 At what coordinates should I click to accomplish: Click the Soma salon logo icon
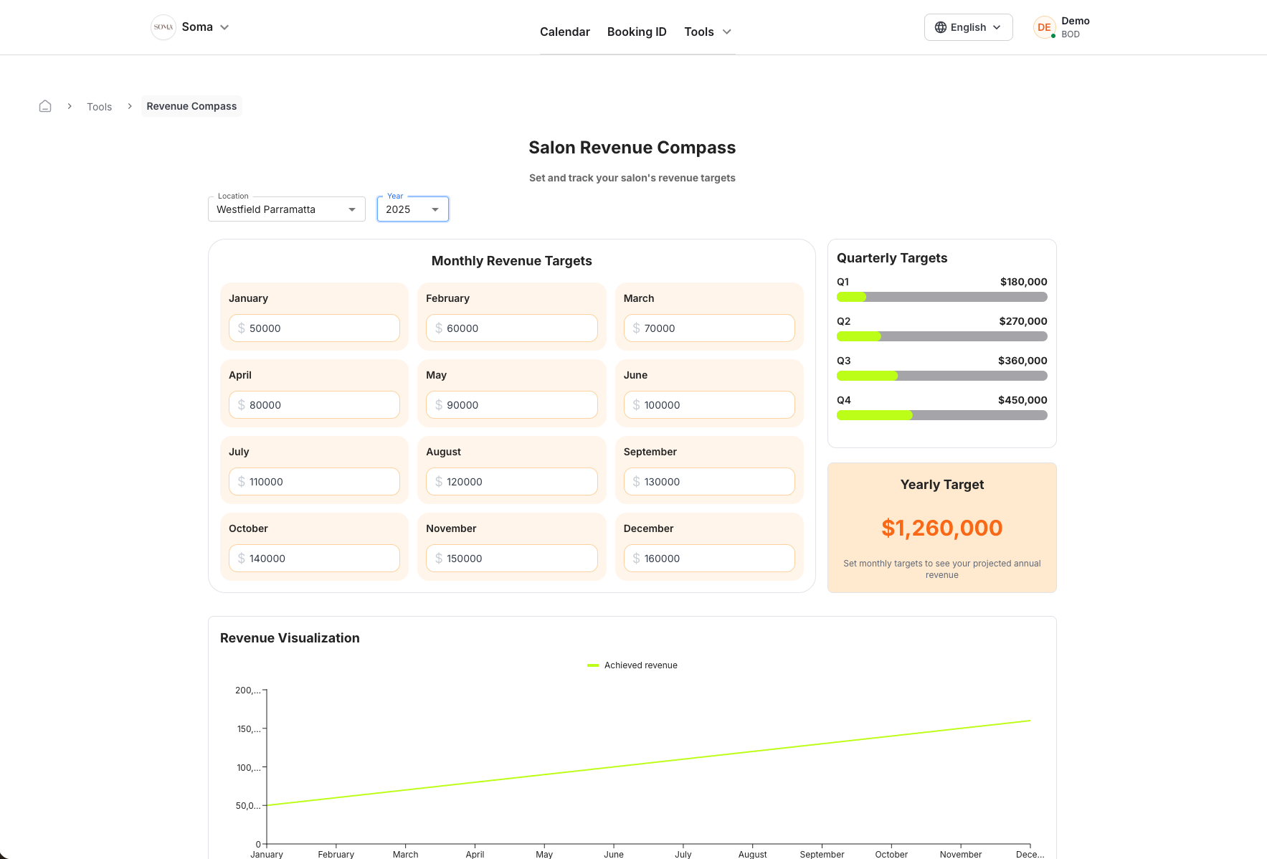click(x=163, y=27)
